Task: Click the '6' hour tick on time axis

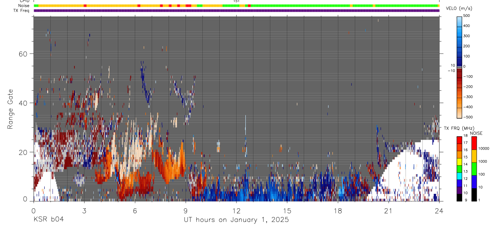Action: (x=135, y=211)
